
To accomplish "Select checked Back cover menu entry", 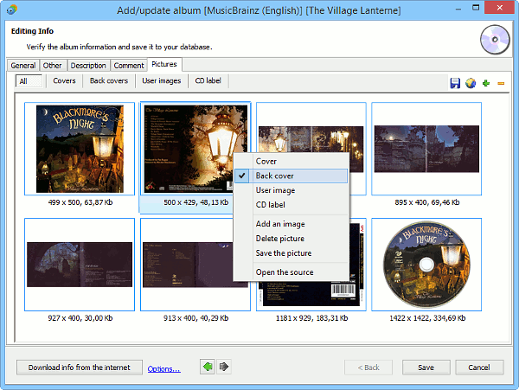I will coord(292,176).
